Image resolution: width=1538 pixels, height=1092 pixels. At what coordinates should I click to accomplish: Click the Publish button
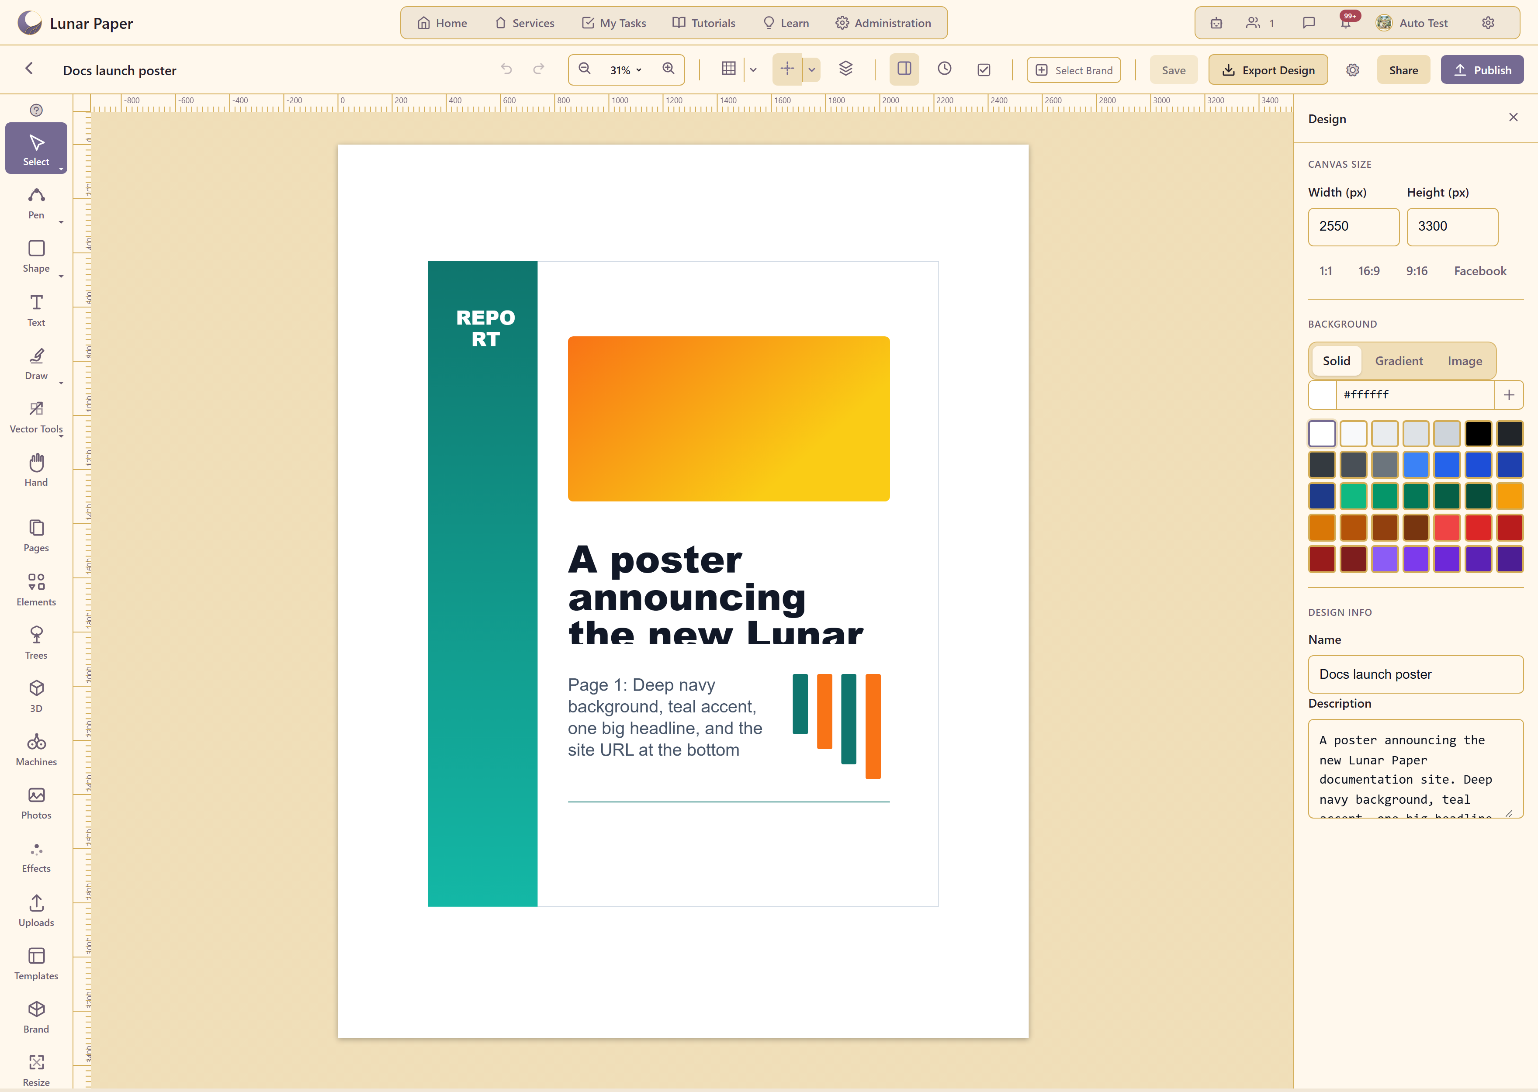[x=1482, y=70]
